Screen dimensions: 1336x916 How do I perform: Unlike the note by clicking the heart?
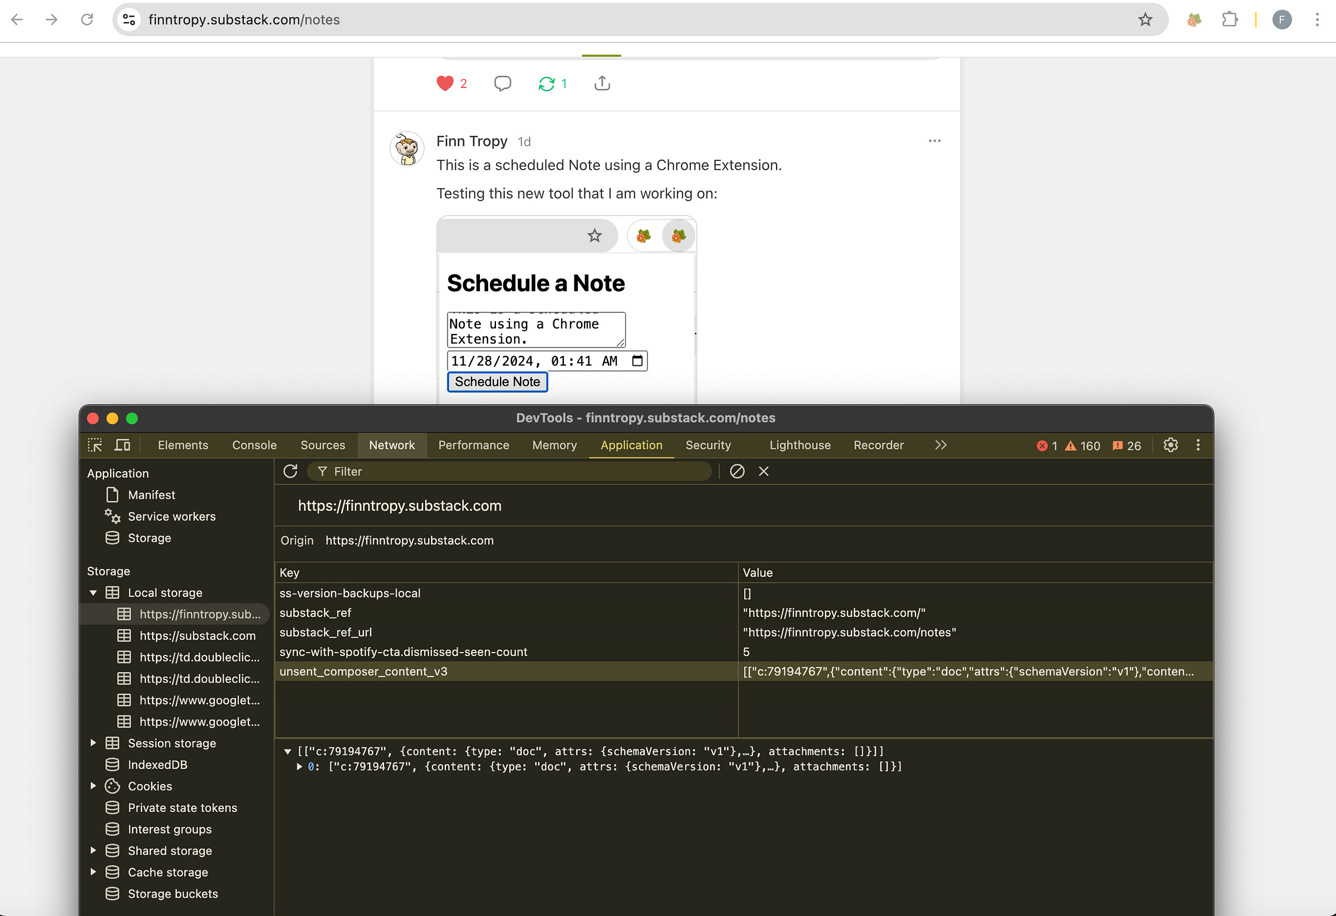444,83
